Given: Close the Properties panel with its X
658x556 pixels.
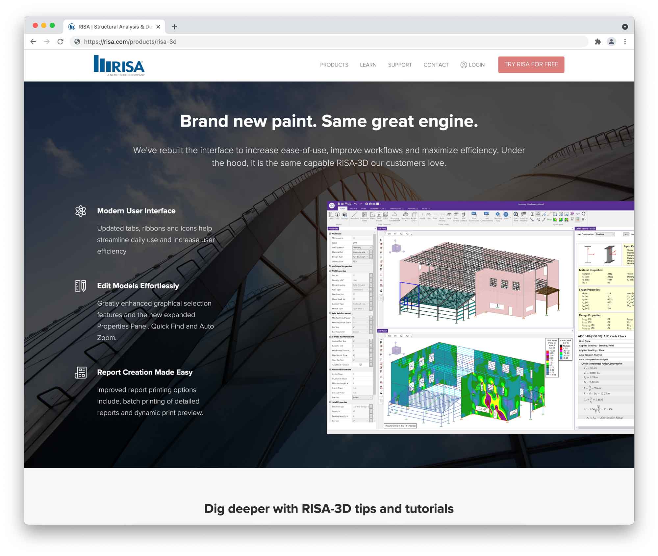Looking at the screenshot, I should pyautogui.click(x=375, y=229).
